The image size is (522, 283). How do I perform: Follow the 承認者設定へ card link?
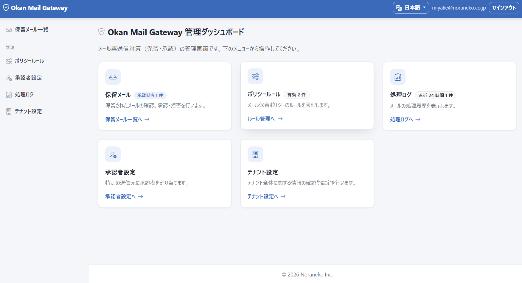(124, 196)
